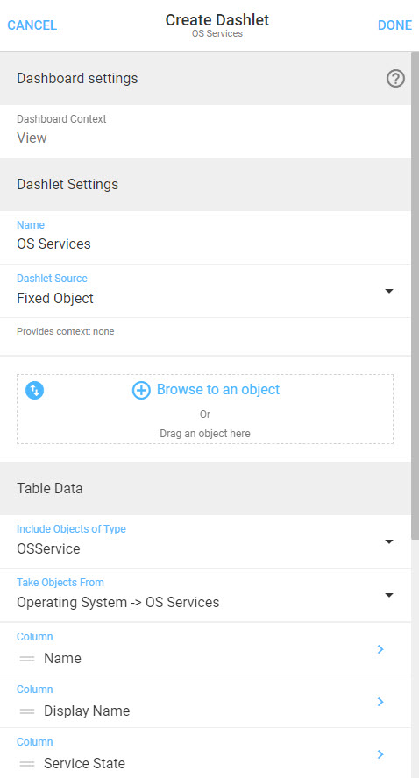Grab the drag handle for Name column
The width and height of the screenshot is (419, 778).
coord(27,659)
